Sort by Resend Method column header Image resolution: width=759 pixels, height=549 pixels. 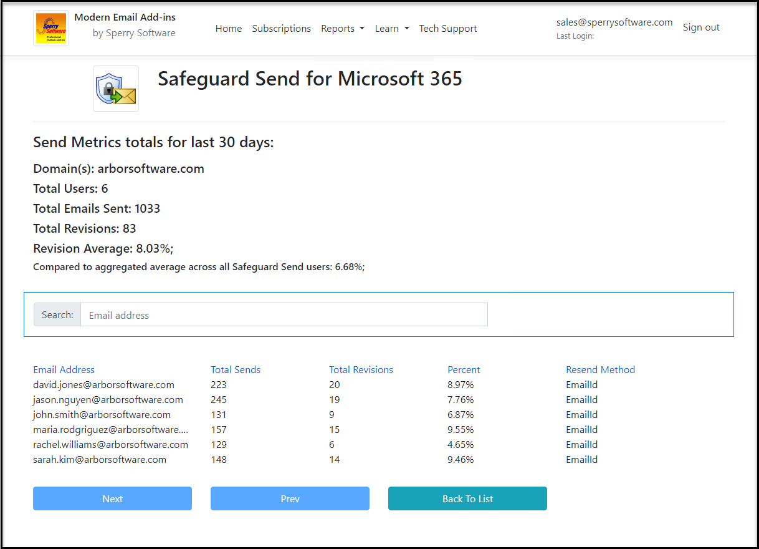point(600,369)
